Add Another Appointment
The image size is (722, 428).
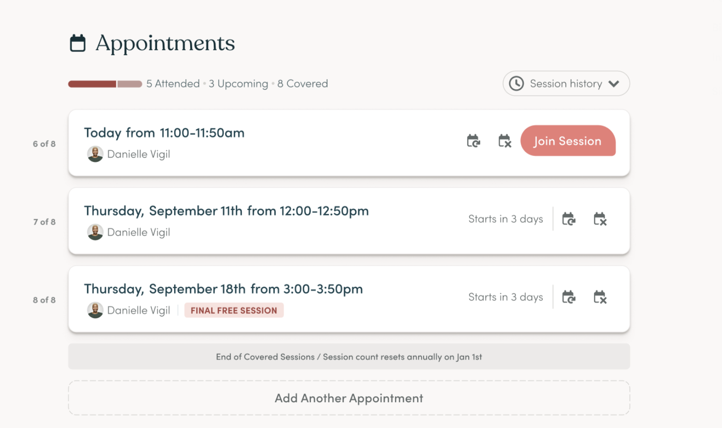[x=349, y=398]
